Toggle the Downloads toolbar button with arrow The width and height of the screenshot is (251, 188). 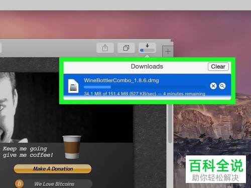click(x=147, y=48)
